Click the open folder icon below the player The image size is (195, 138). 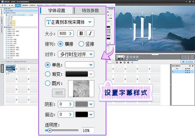click(121, 62)
